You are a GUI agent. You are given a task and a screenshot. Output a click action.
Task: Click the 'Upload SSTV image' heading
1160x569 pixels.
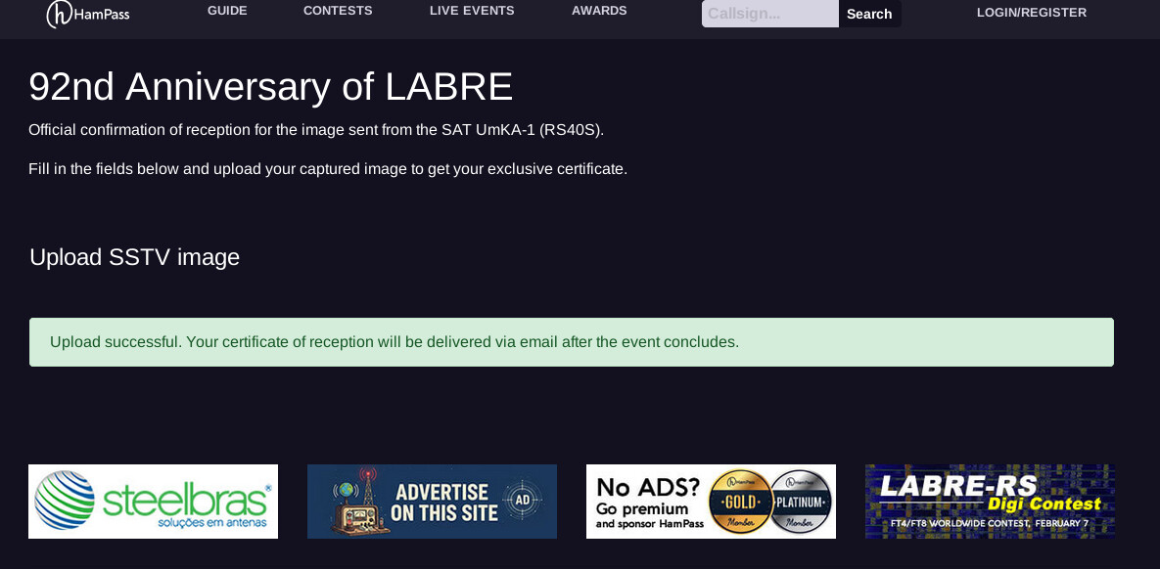pos(134,257)
